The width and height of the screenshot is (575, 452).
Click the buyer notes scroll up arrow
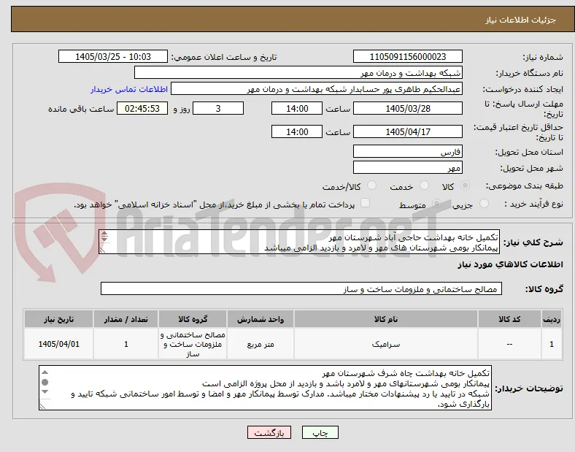tap(45, 372)
